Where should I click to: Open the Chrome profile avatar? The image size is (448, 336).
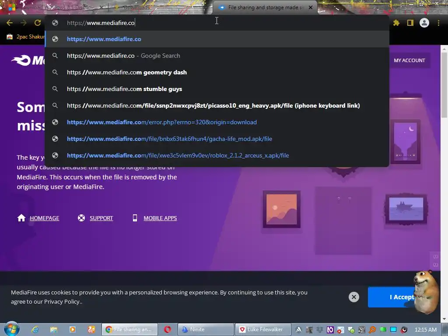tap(424, 23)
